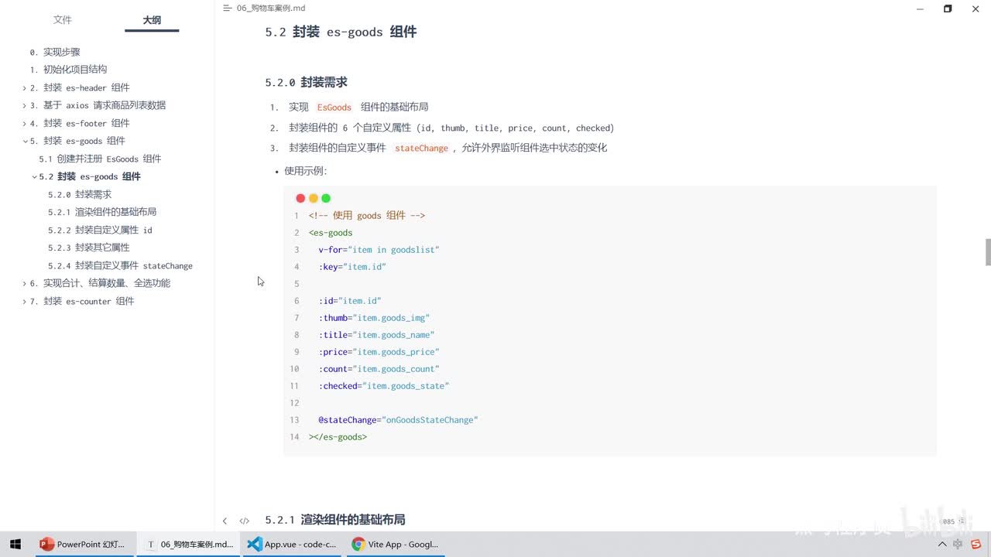Click code line v-for="item in goodslist"

click(x=379, y=250)
